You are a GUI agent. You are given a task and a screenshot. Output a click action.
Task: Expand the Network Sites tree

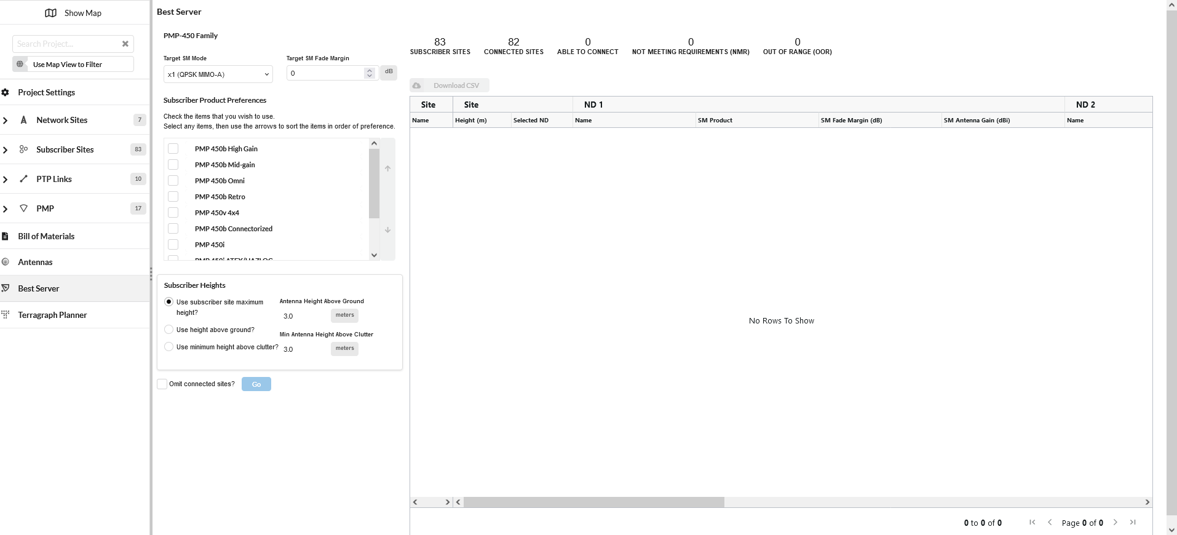coord(6,121)
